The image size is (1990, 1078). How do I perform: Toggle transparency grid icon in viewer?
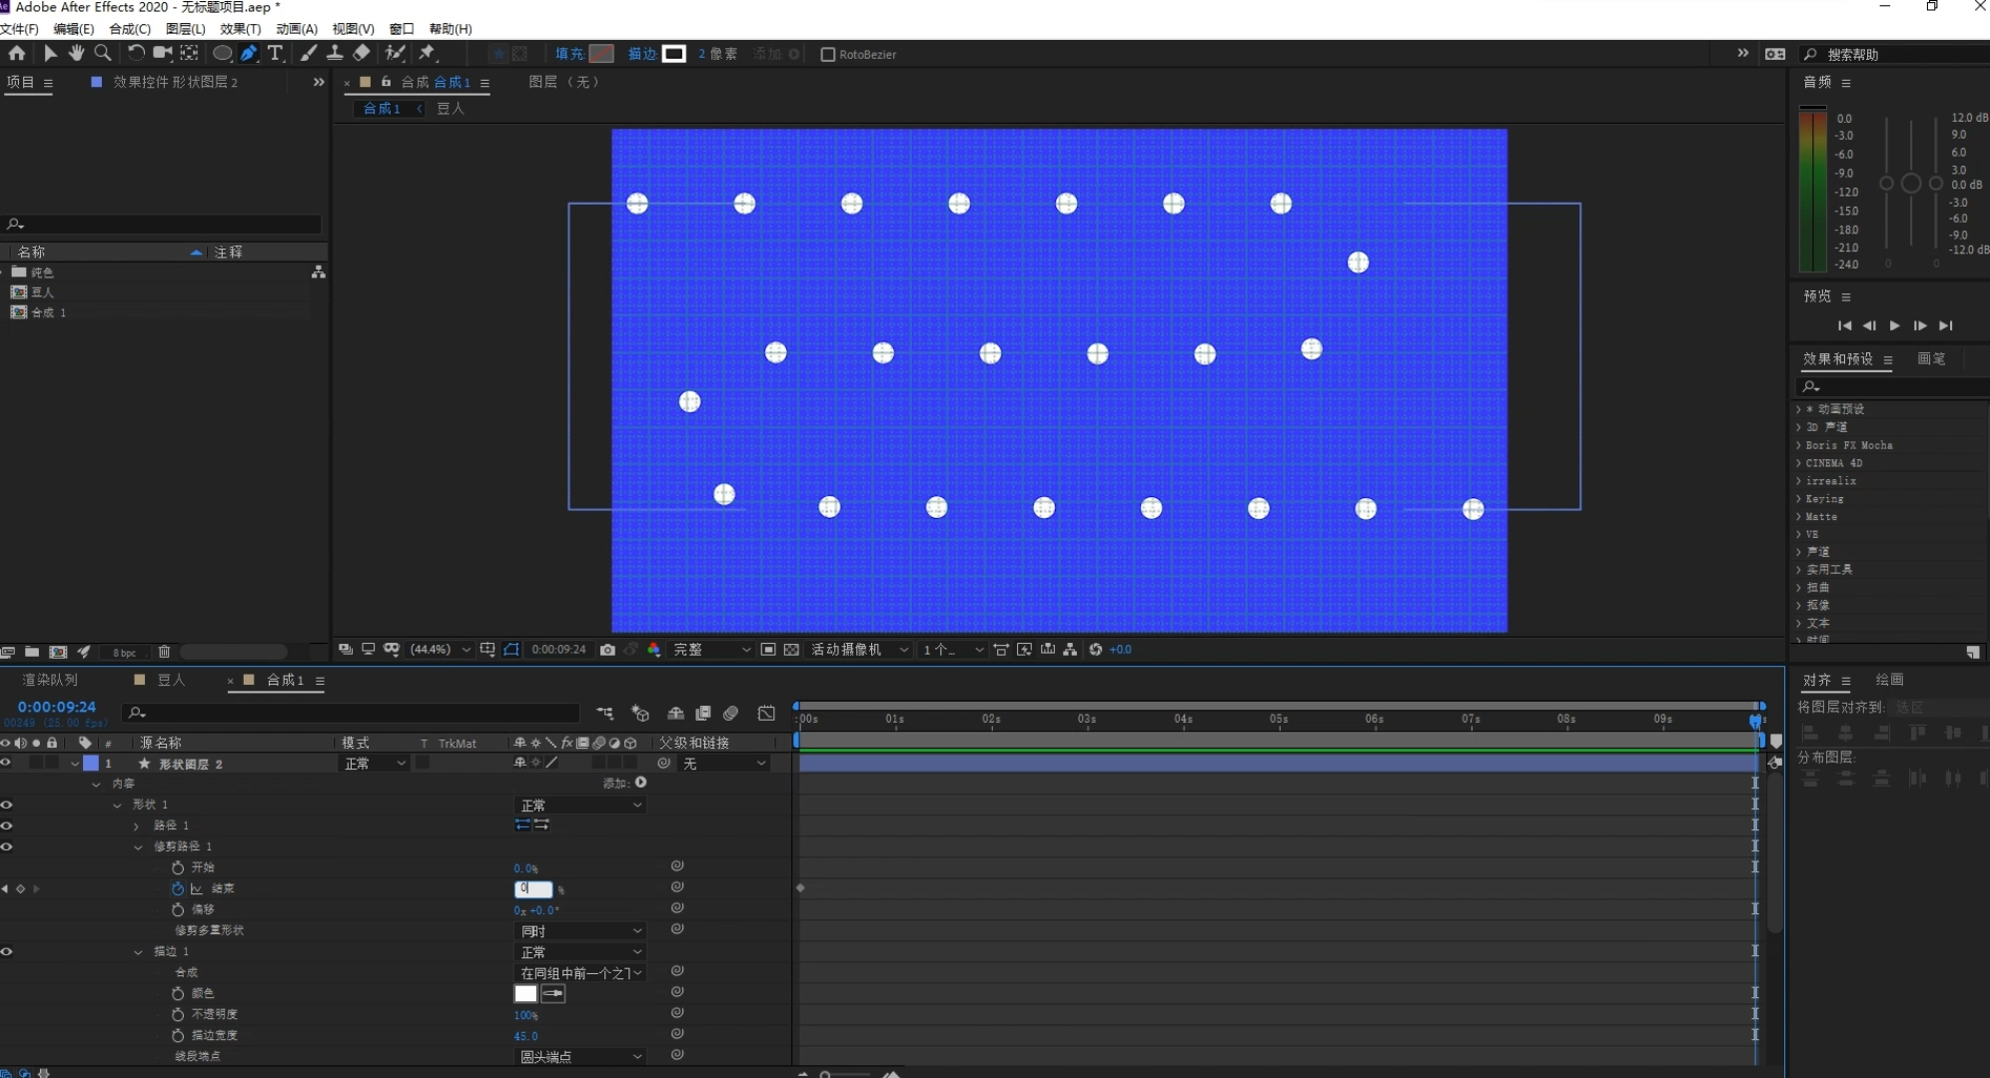pos(791,650)
